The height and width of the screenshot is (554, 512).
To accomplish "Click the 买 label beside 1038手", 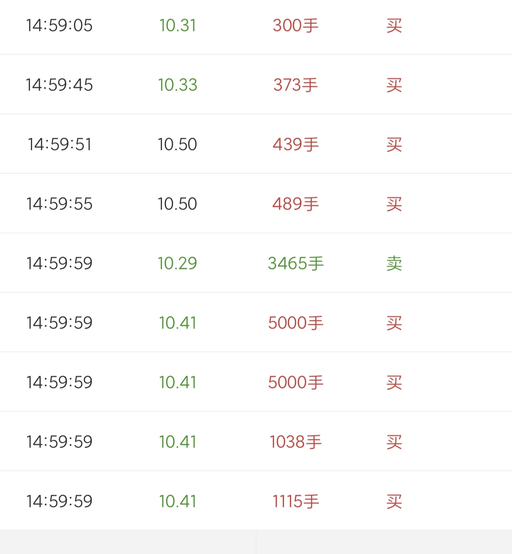I will (394, 442).
